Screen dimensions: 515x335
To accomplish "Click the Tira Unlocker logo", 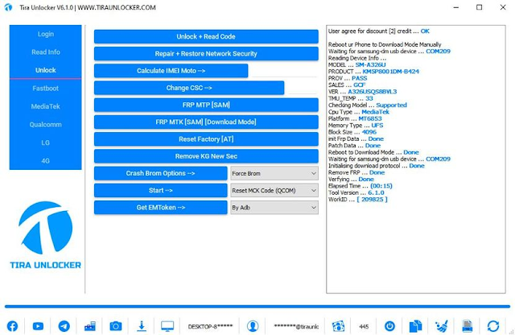I will point(45,235).
